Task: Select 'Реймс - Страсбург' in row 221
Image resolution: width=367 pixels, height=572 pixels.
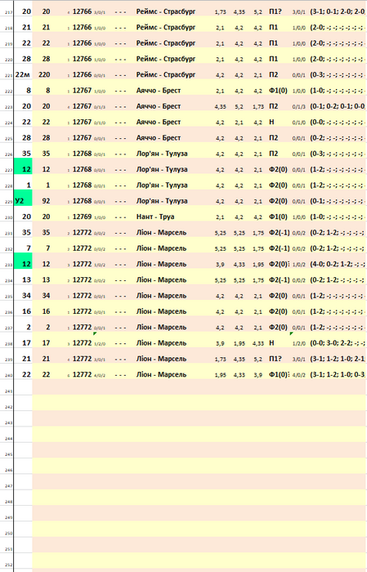Action: click(x=166, y=74)
